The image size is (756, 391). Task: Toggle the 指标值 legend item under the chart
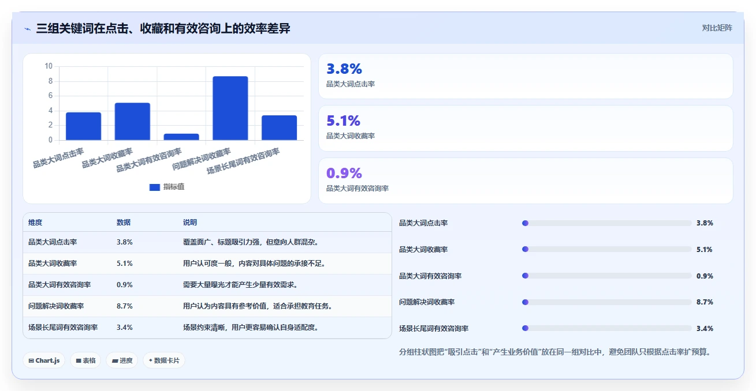(166, 187)
